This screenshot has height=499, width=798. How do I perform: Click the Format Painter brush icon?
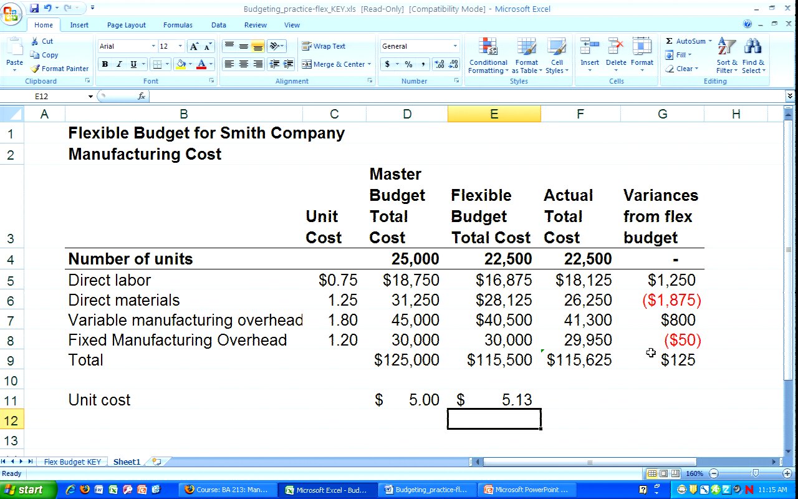[35, 69]
